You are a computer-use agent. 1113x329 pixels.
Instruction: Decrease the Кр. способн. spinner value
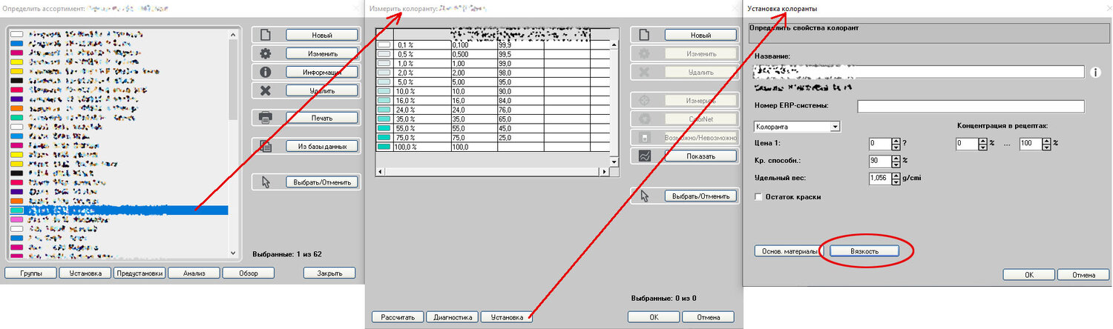tap(896, 164)
